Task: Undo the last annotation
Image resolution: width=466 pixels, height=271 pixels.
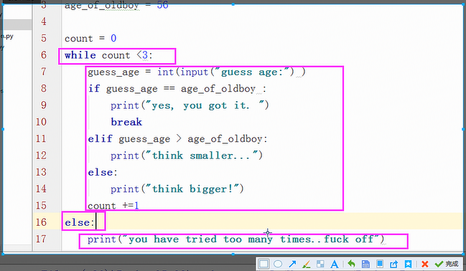Action: click(352, 264)
